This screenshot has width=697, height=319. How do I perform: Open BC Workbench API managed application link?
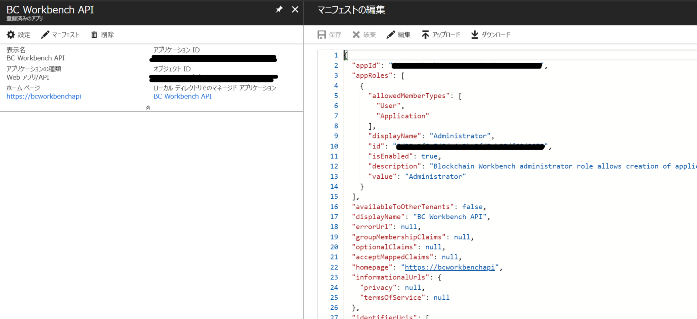point(182,96)
